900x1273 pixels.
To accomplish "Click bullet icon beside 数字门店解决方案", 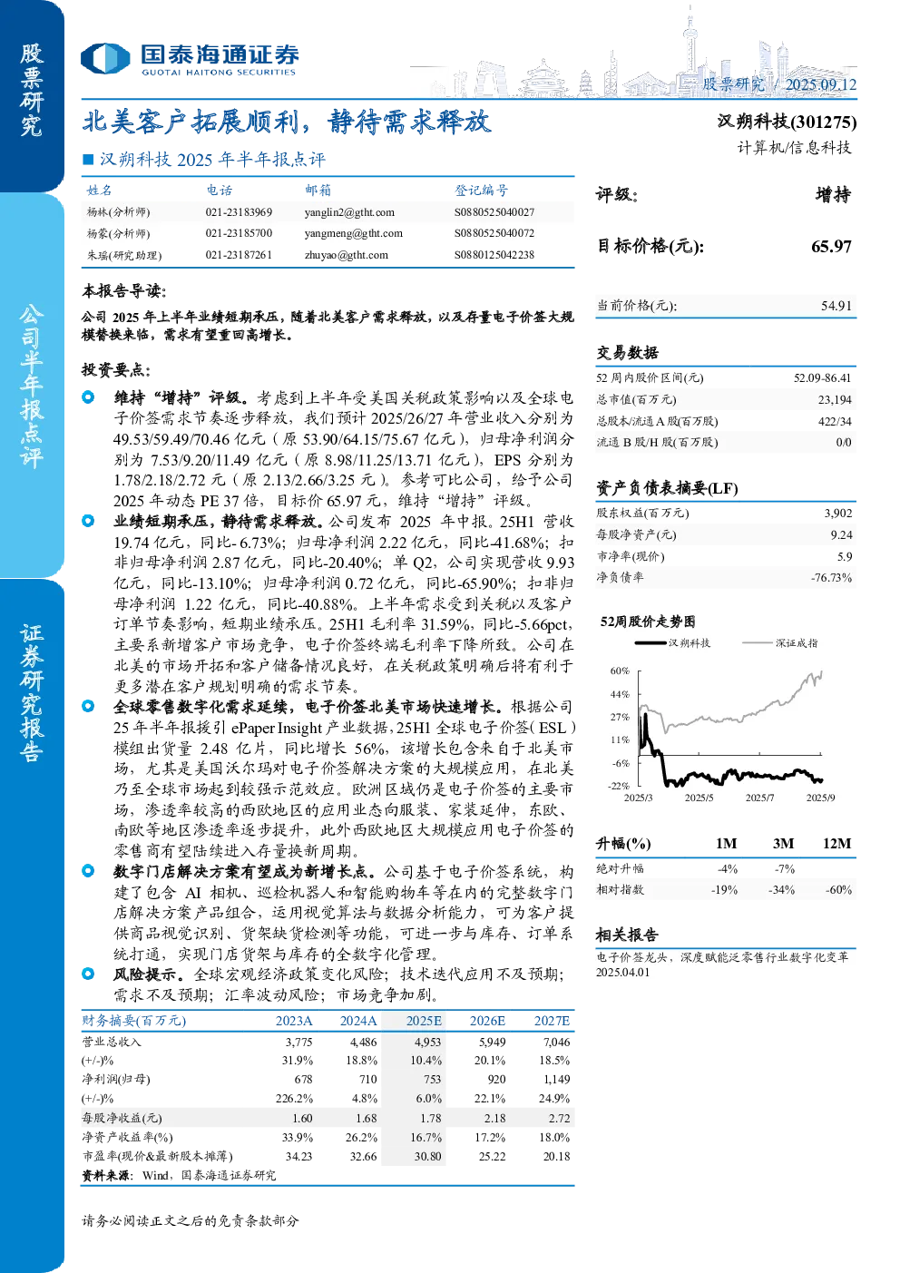I will [x=88, y=870].
